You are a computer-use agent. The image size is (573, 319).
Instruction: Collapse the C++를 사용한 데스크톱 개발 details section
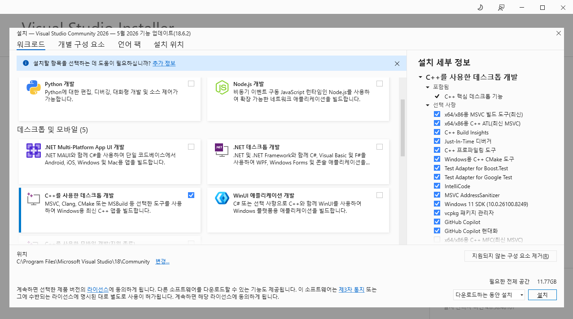(420, 77)
